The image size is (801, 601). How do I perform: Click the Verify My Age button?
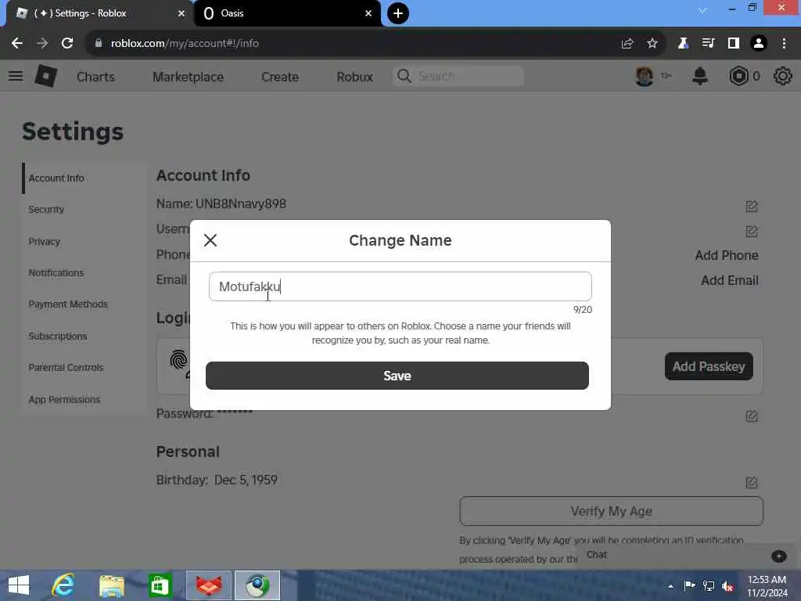(611, 511)
